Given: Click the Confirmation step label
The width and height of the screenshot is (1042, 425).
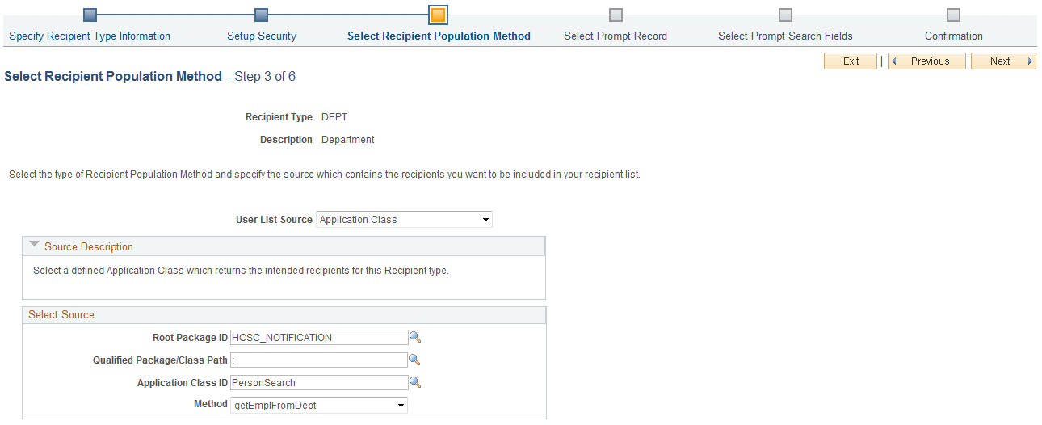Looking at the screenshot, I should tap(954, 36).
